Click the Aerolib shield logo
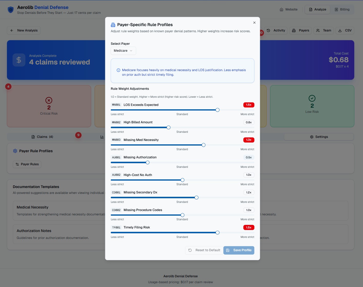Image resolution: width=363 pixels, height=287 pixels. pyautogui.click(x=10, y=9)
